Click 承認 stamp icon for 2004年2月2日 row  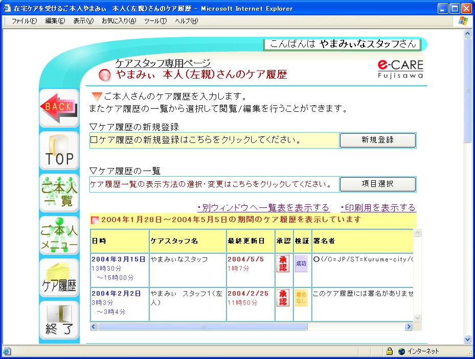pos(282,298)
